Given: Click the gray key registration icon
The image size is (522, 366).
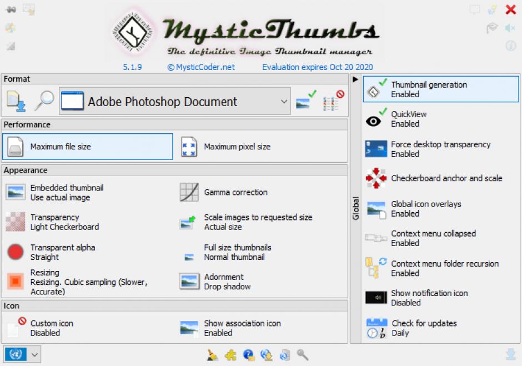Looking at the screenshot, I should tap(302, 355).
